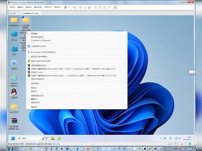Viewport: 202px width, 151px height.
Task: Close the Windows 11 x64 tab
Action: (40, 13)
